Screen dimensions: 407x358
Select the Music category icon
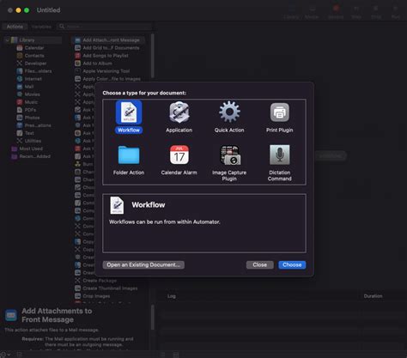click(20, 102)
